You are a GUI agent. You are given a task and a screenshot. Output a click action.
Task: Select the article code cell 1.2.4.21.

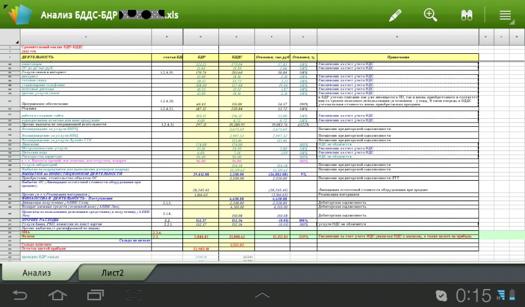click(167, 109)
